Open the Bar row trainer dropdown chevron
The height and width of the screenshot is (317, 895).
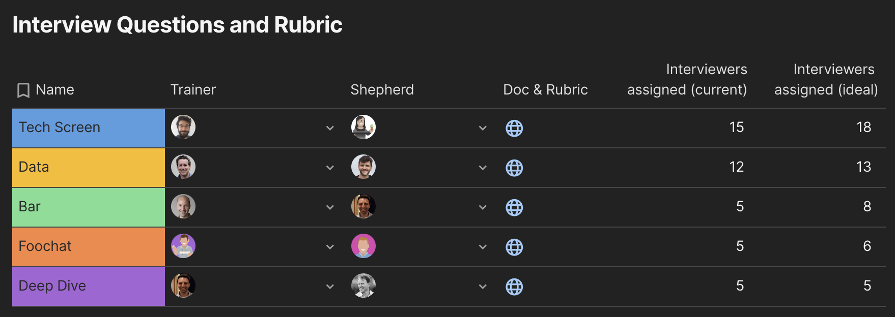click(330, 207)
